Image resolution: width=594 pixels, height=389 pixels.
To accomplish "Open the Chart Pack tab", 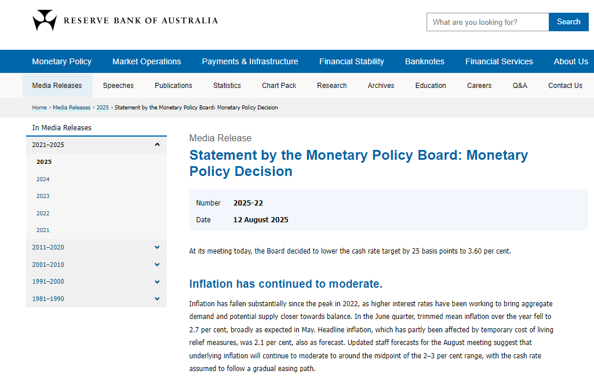I will pos(279,86).
